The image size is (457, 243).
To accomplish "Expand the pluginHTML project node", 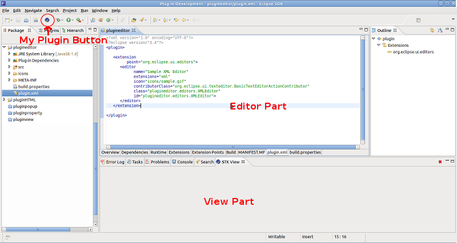I will [x=5, y=99].
